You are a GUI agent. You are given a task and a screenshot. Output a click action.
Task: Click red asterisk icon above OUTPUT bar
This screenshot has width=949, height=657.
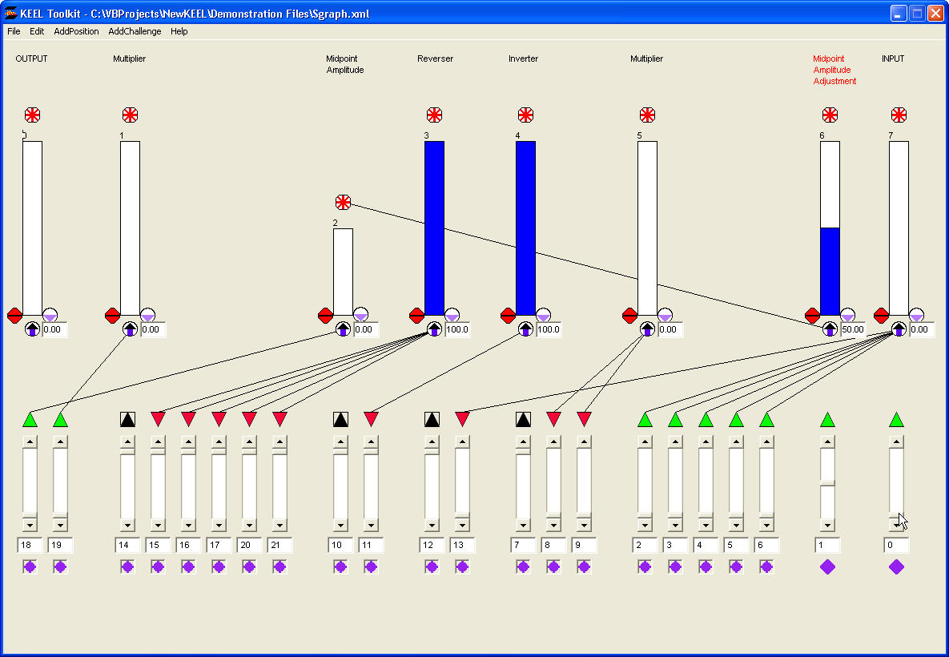click(32, 115)
